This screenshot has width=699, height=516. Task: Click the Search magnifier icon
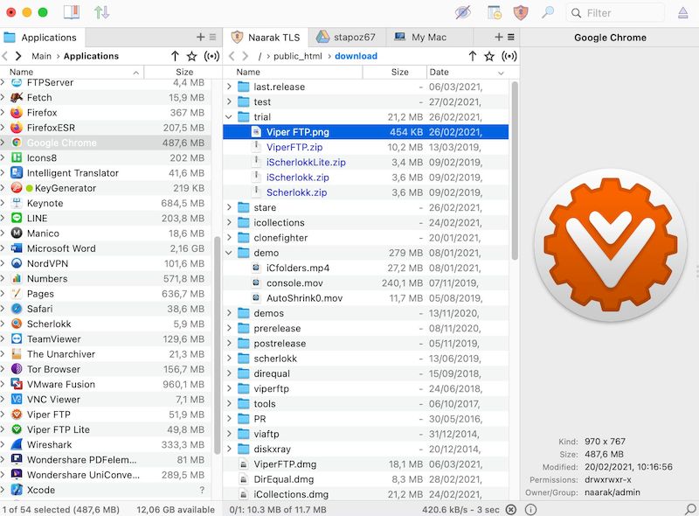(548, 12)
